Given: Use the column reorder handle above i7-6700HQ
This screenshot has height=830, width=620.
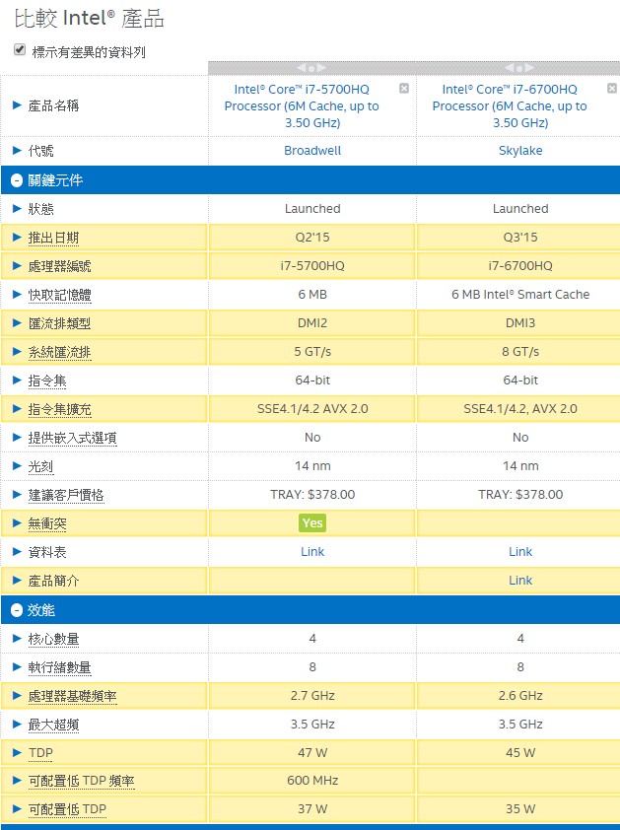Looking at the screenshot, I should (519, 68).
